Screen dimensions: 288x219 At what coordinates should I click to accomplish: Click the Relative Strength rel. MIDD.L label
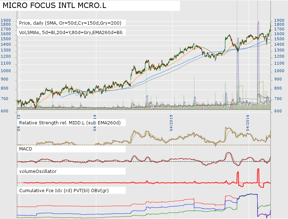coord(70,123)
